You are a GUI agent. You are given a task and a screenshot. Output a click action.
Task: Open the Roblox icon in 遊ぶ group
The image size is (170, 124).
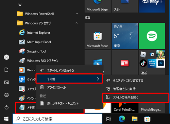click(143, 54)
